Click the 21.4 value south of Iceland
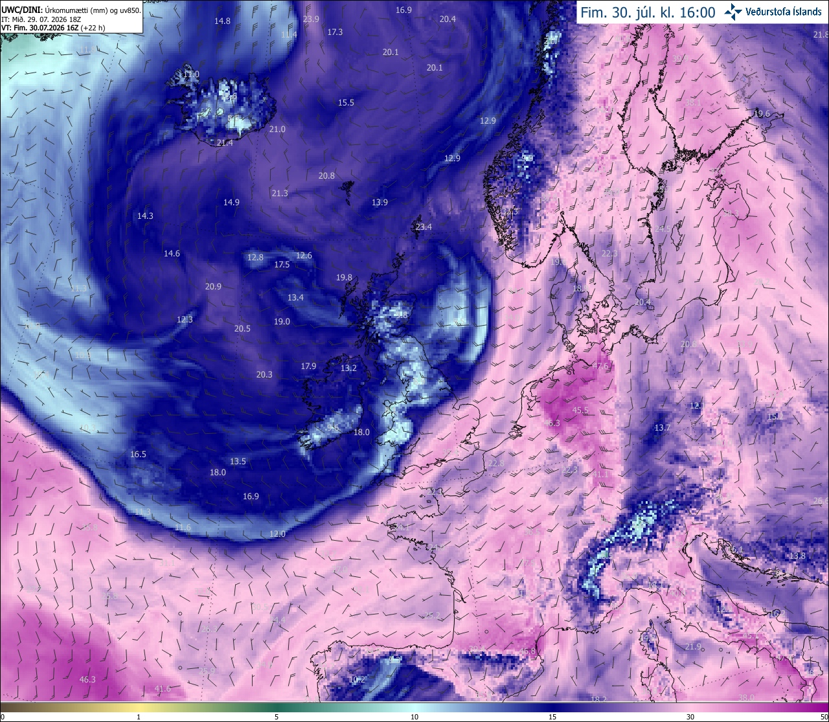 click(x=225, y=142)
